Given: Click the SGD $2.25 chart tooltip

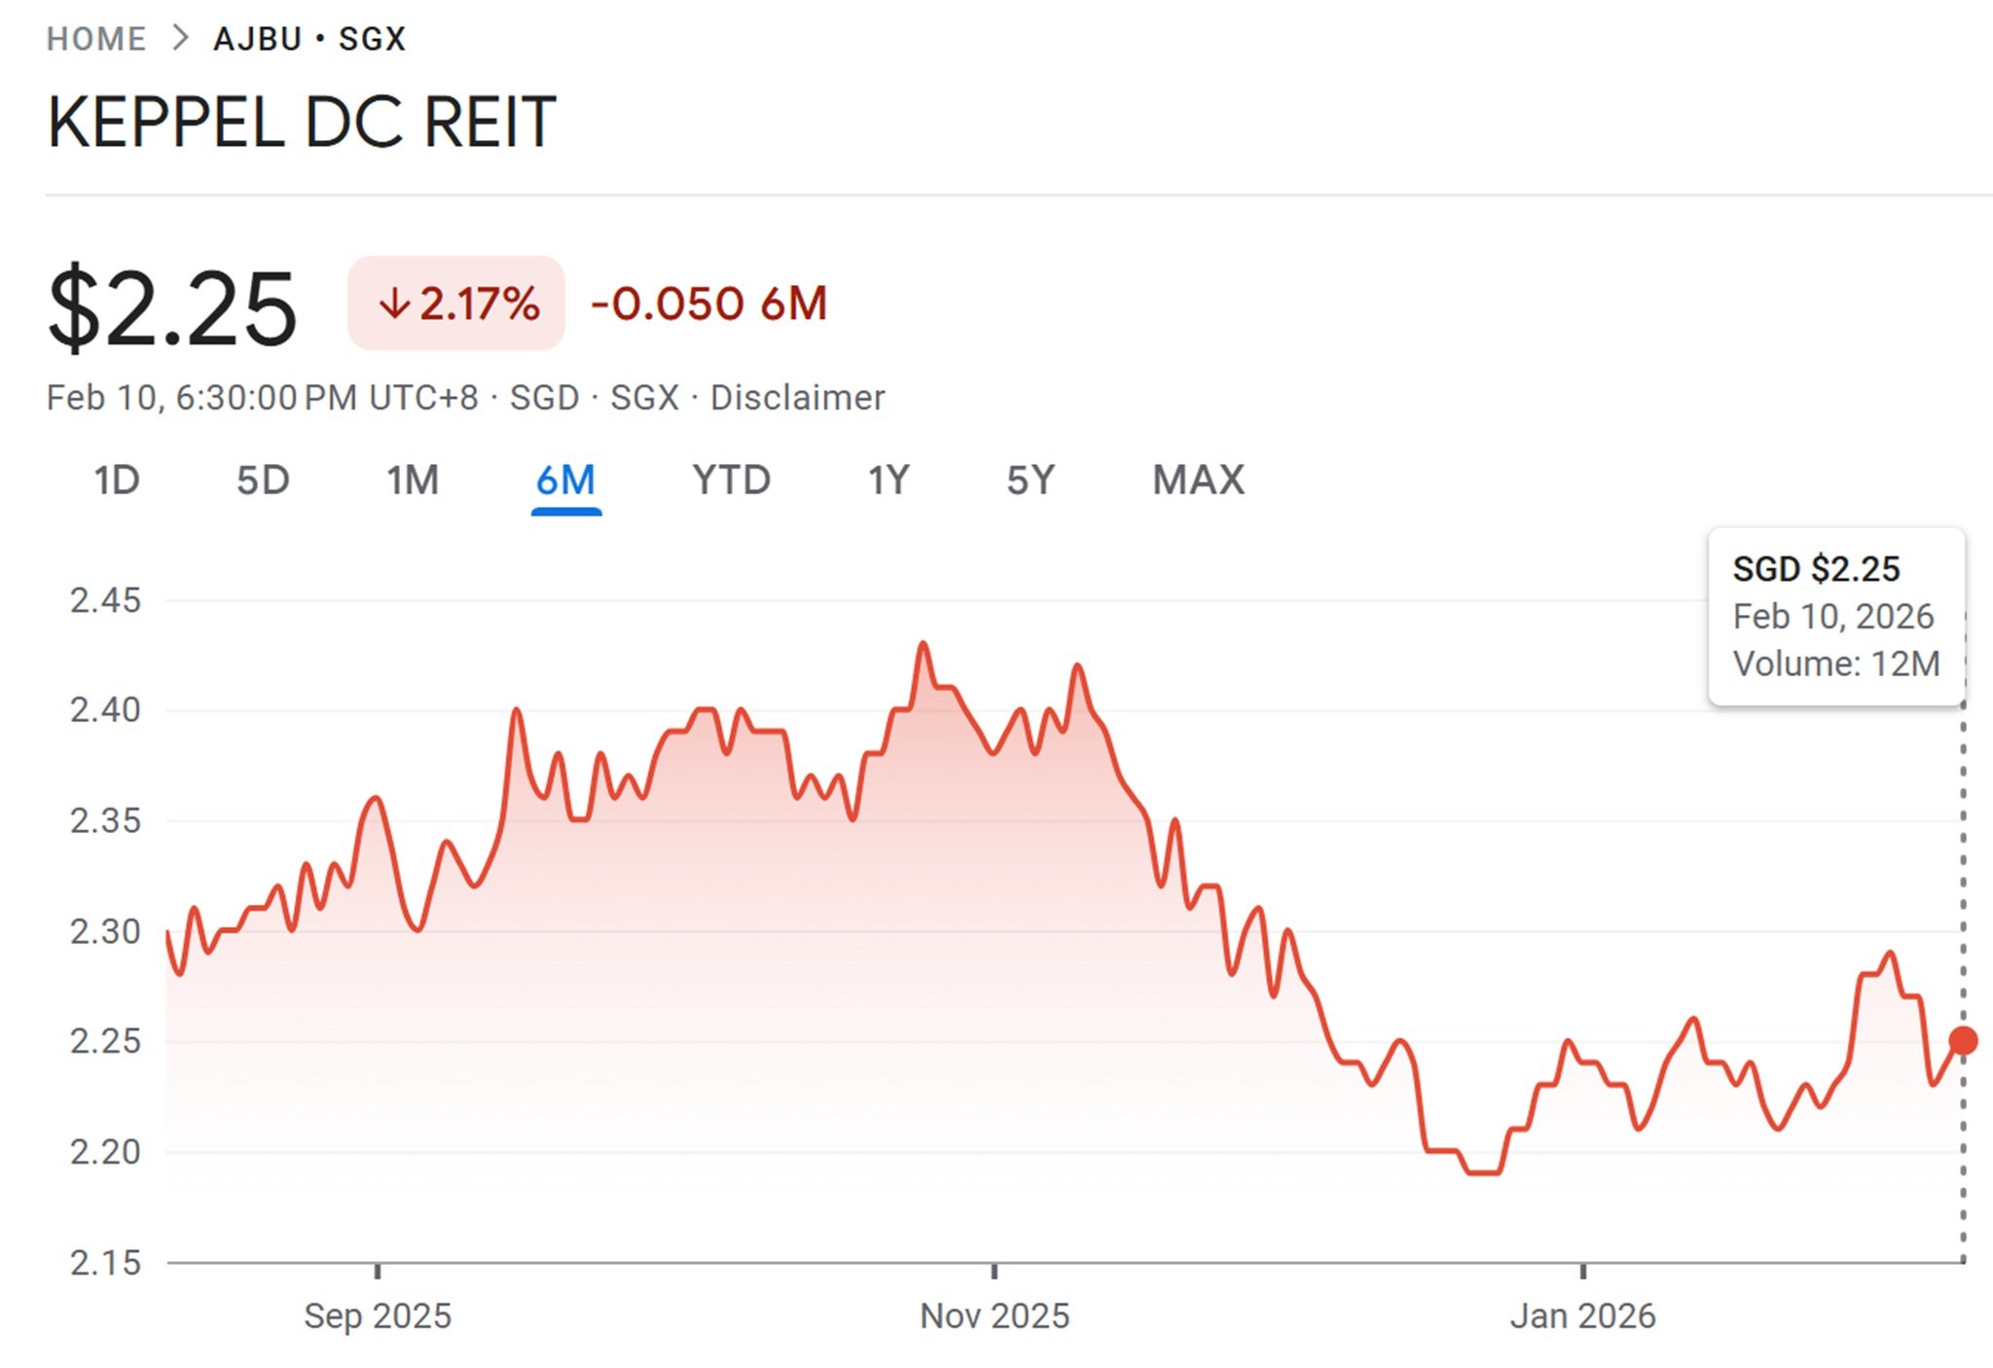Looking at the screenshot, I should [1835, 616].
